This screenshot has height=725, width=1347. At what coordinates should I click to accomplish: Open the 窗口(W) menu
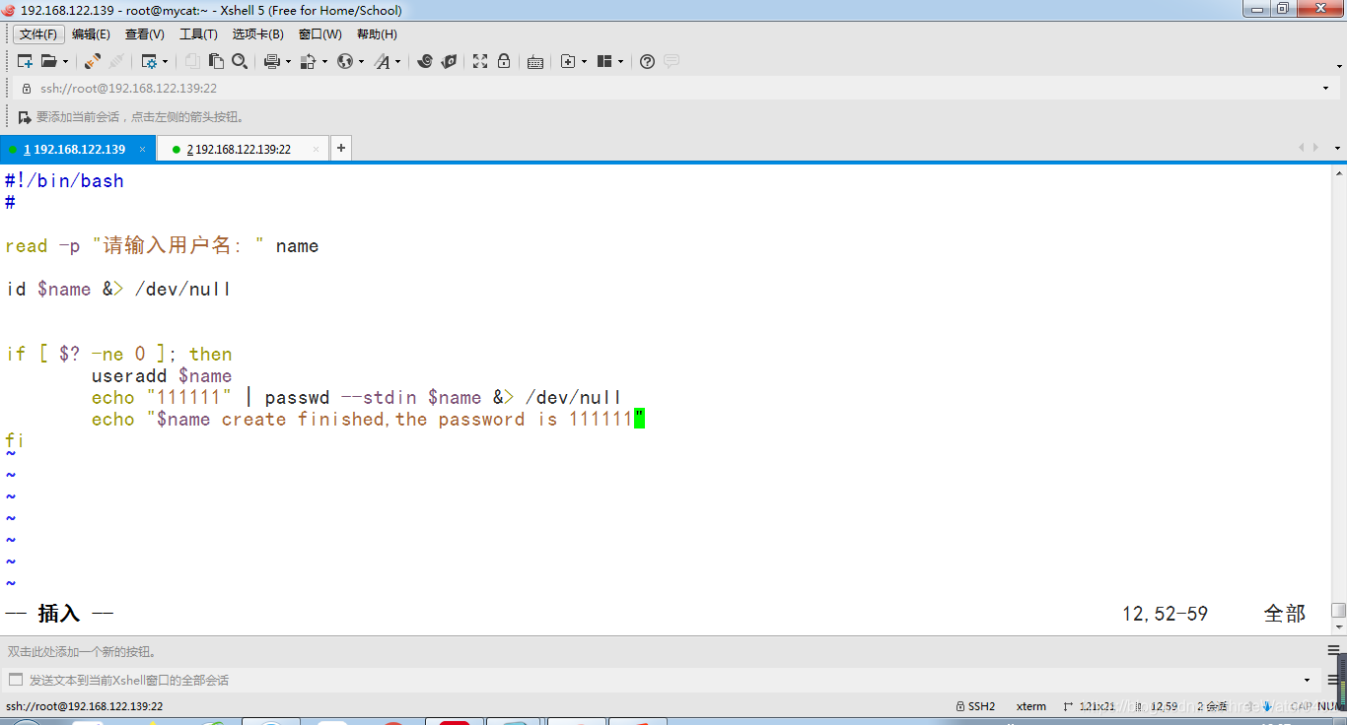320,34
